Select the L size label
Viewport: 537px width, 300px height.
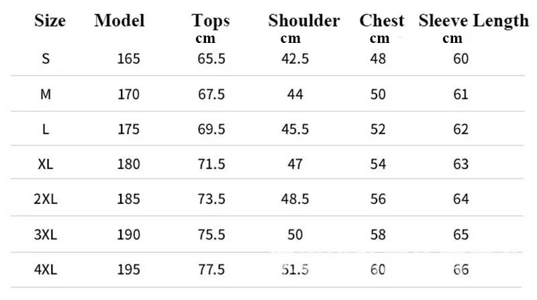click(x=46, y=129)
